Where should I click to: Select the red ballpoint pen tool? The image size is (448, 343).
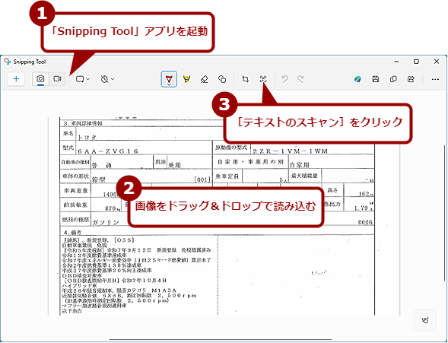click(169, 78)
